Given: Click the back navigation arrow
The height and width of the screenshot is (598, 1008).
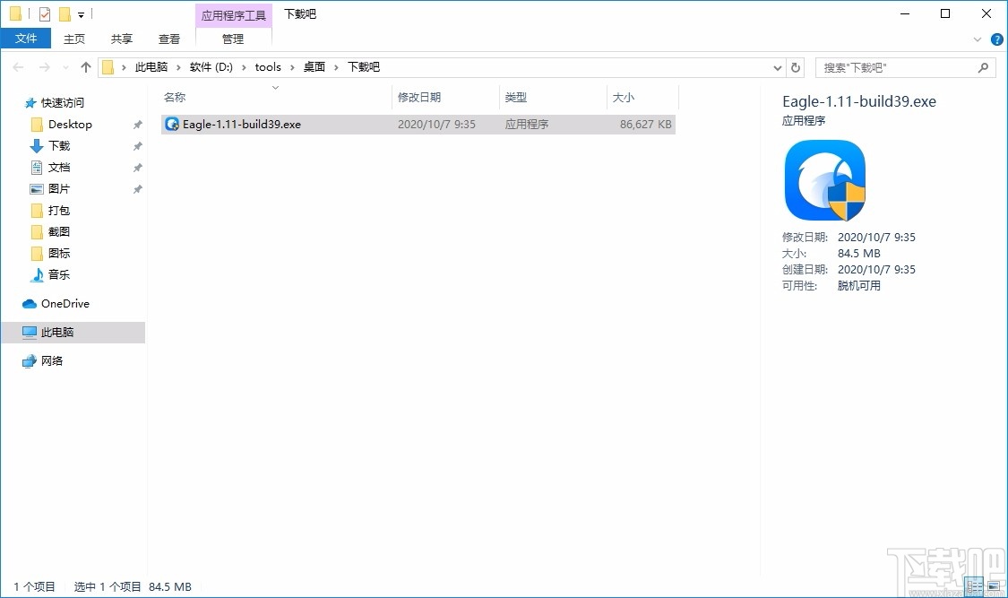Looking at the screenshot, I should click(17, 66).
